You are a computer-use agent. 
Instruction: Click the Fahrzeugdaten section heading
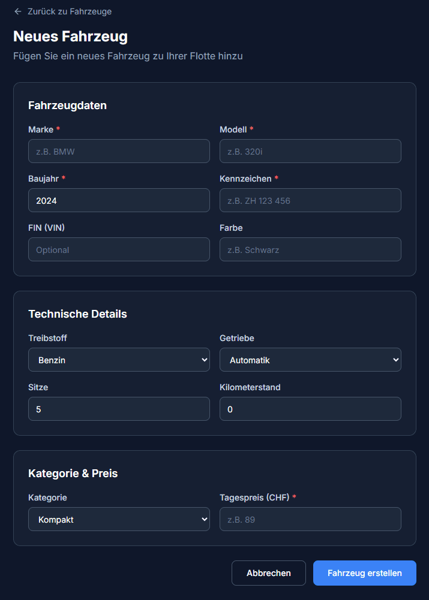[67, 105]
